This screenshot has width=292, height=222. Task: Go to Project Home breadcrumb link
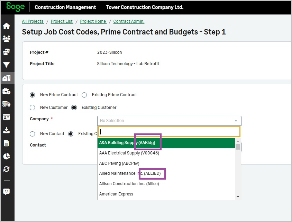pos(93,21)
